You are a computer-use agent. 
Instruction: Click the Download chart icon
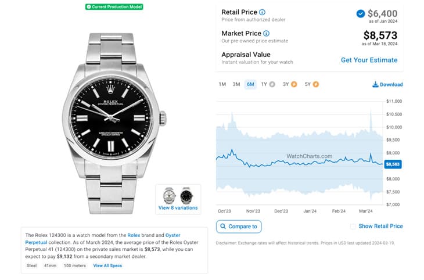375,84
